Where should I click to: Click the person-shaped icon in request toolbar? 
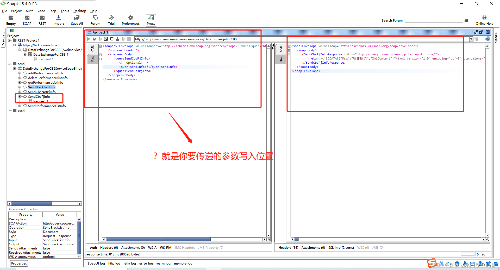(x=117, y=39)
